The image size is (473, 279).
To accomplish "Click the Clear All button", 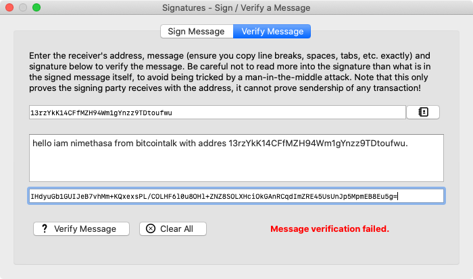I will (173, 228).
